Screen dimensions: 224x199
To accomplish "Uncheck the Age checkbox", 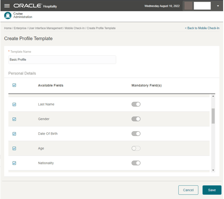I will [x=14, y=148].
